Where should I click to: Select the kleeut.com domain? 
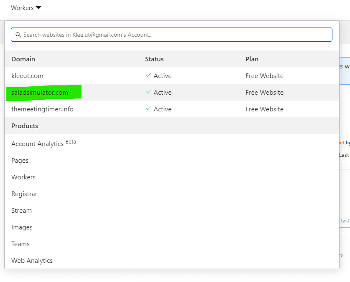(x=27, y=76)
